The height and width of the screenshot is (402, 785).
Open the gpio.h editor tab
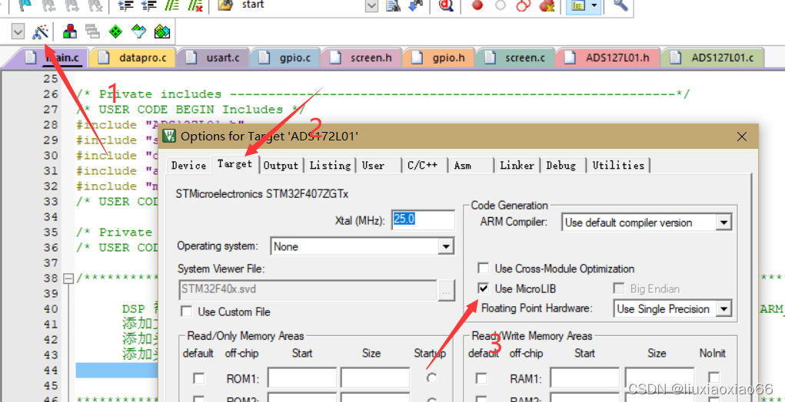pos(439,58)
